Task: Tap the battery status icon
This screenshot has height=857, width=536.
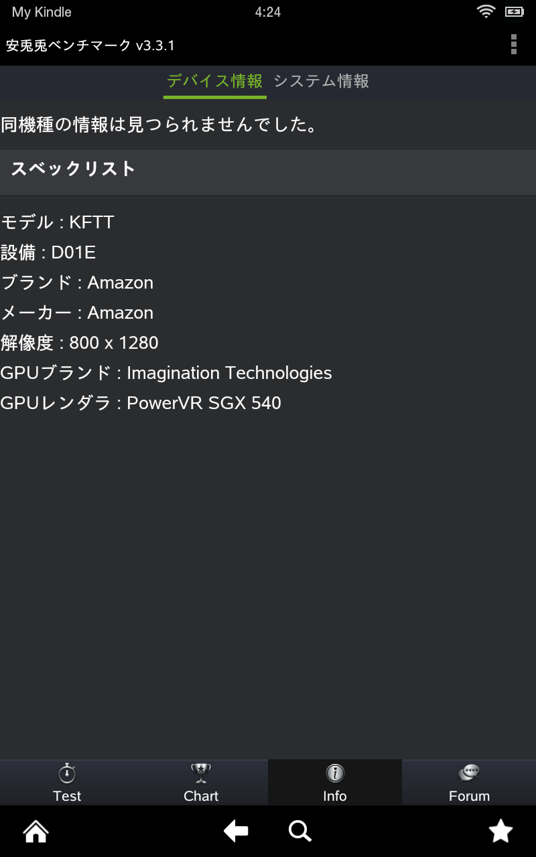Action: 514,11
